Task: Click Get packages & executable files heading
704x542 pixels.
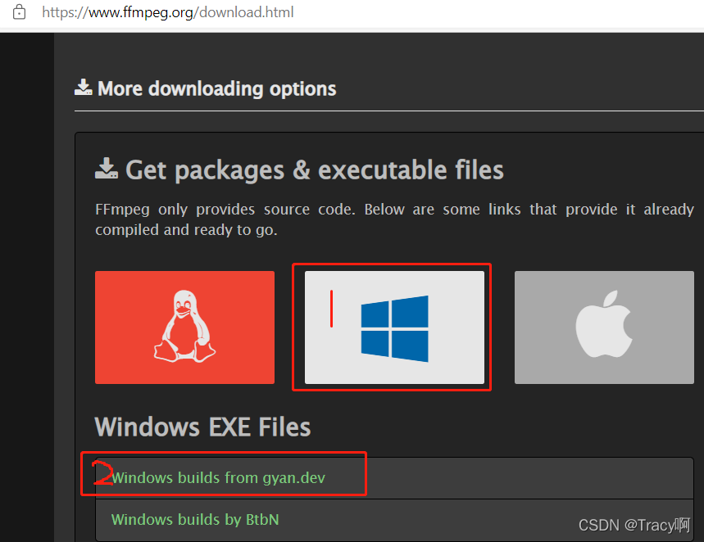Action: click(314, 170)
